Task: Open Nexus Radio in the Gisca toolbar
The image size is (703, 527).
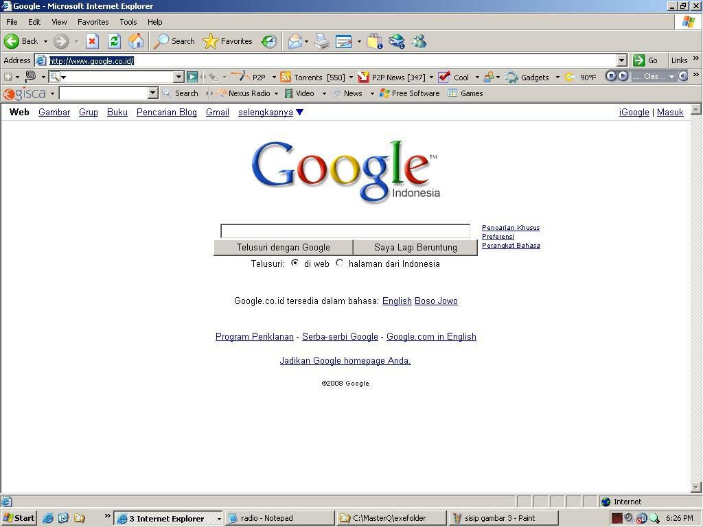Action: pyautogui.click(x=244, y=93)
